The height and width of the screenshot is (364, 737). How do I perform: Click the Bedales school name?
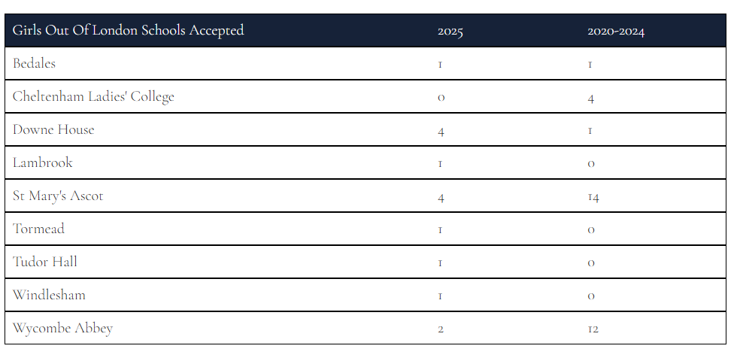tap(34, 63)
